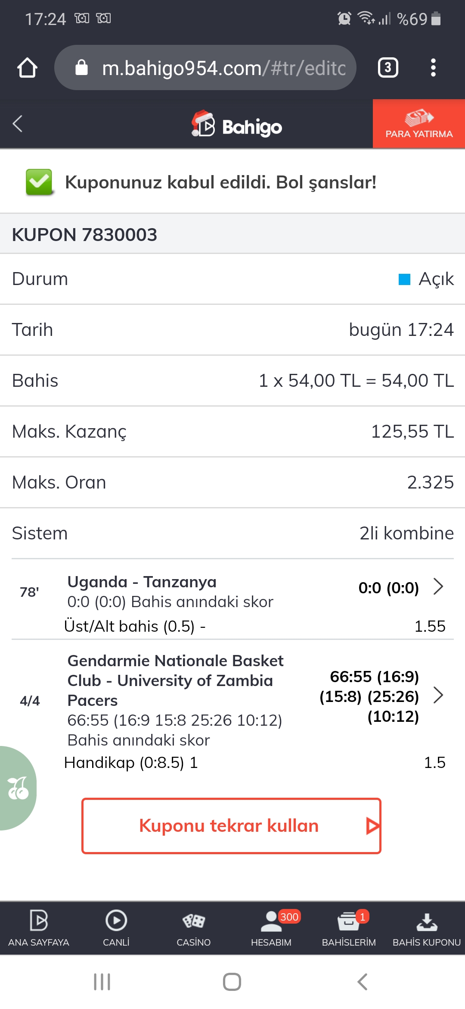Open the Para Yatırma deposit button
465x1009 pixels.
coord(419,124)
